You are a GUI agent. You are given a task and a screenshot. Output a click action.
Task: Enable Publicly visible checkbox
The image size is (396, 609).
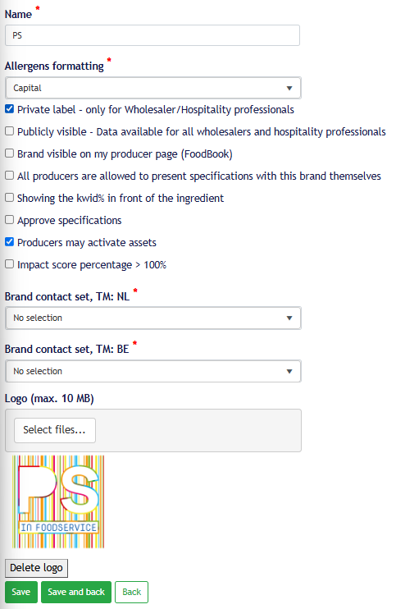point(9,131)
